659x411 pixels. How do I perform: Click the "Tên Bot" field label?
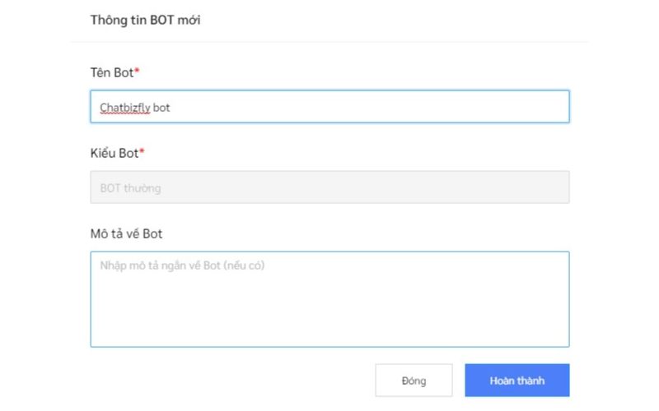click(111, 72)
